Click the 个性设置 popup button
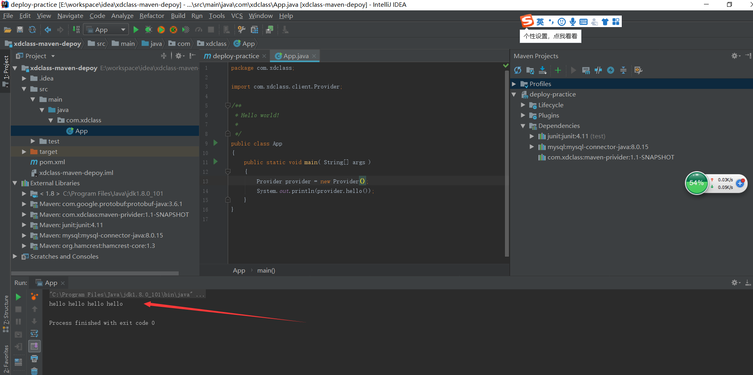This screenshot has width=753, height=375. point(550,36)
